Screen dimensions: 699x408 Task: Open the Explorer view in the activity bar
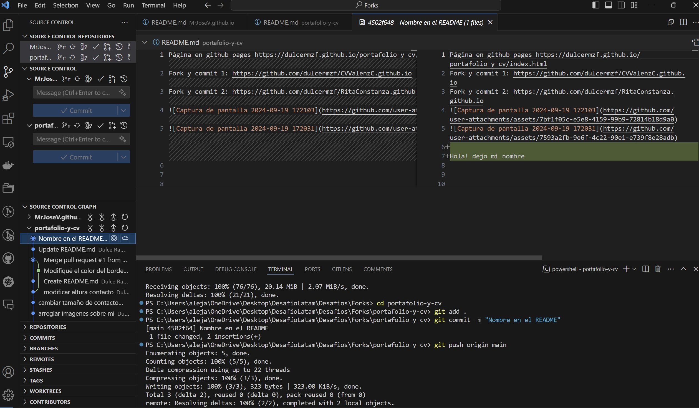click(x=8, y=25)
